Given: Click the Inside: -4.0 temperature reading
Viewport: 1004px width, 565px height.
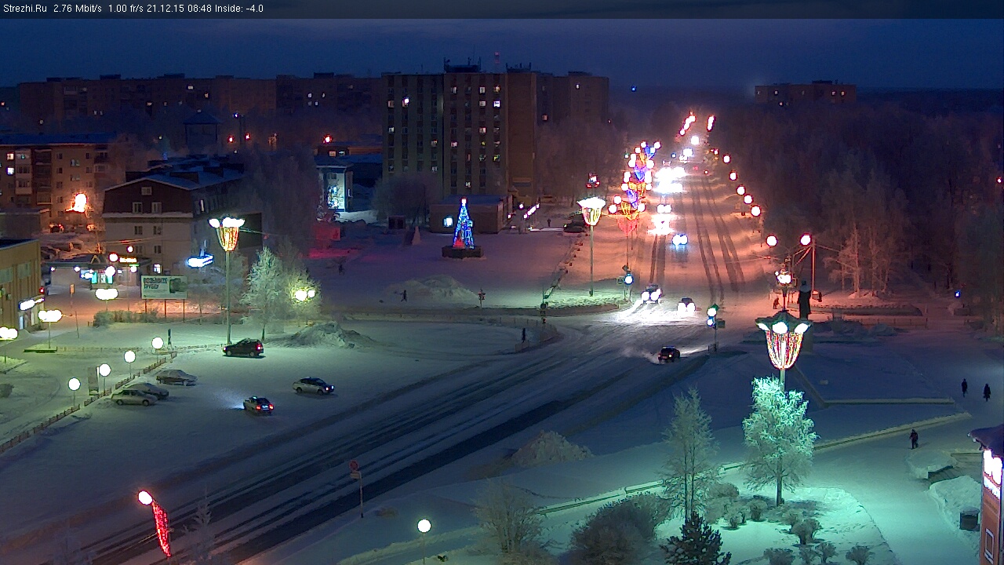Looking at the screenshot, I should click(239, 9).
